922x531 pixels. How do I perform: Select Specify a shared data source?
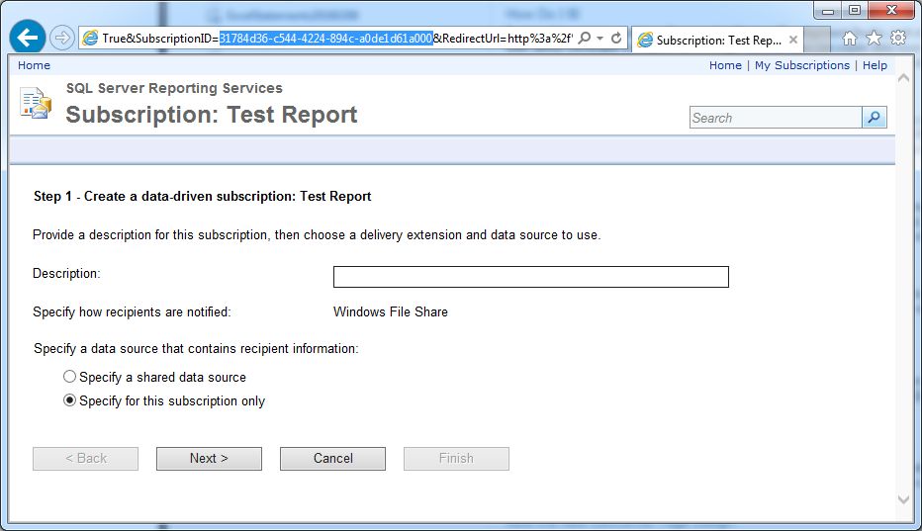tap(69, 377)
